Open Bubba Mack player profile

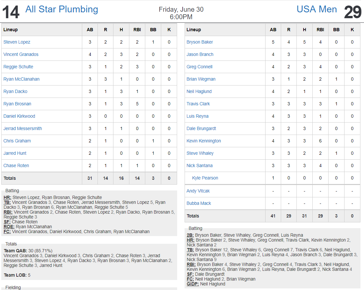click(x=199, y=203)
